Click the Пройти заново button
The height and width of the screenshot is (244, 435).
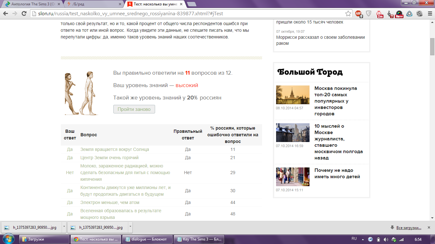coord(134,109)
